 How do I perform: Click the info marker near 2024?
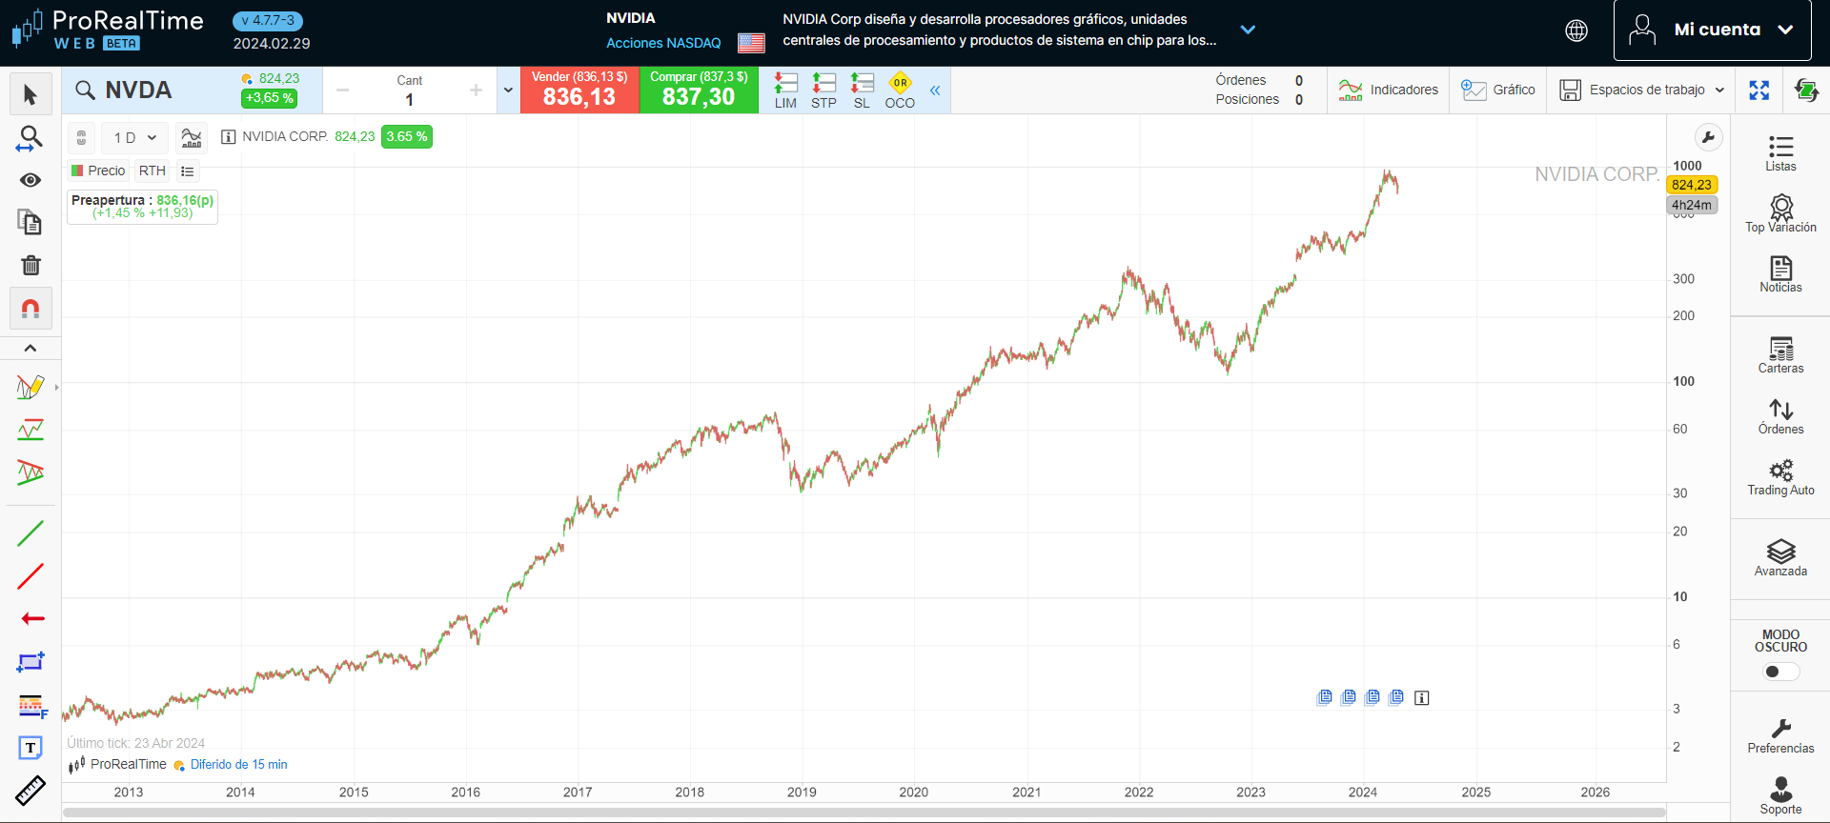point(1421,698)
